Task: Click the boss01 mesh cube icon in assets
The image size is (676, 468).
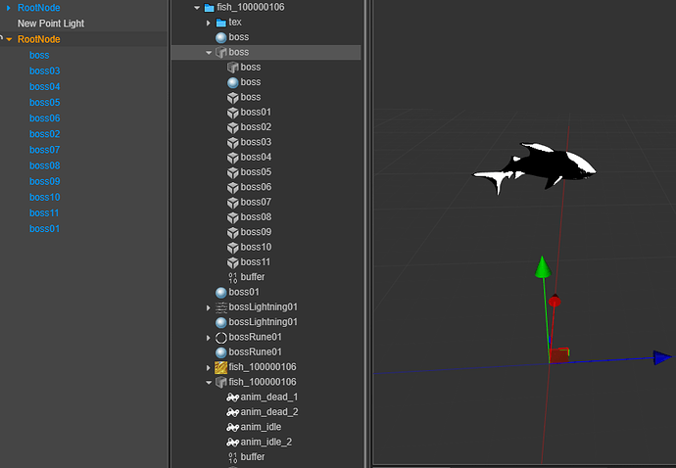Action: pos(233,113)
